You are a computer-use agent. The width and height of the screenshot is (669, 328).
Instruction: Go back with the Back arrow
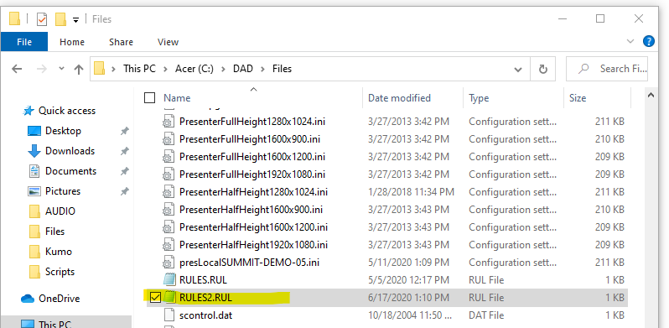click(x=17, y=69)
